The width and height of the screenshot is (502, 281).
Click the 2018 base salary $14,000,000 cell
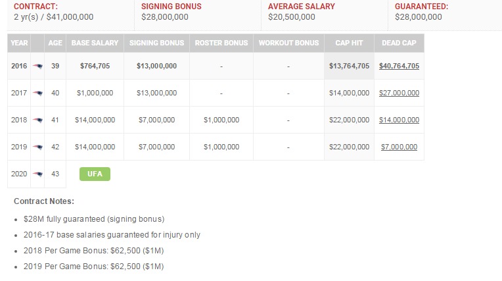click(96, 120)
